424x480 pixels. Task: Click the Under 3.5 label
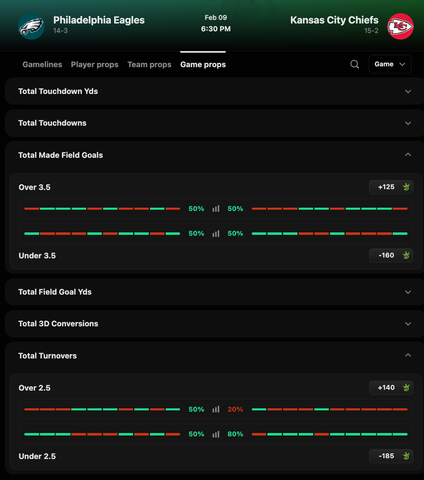37,255
